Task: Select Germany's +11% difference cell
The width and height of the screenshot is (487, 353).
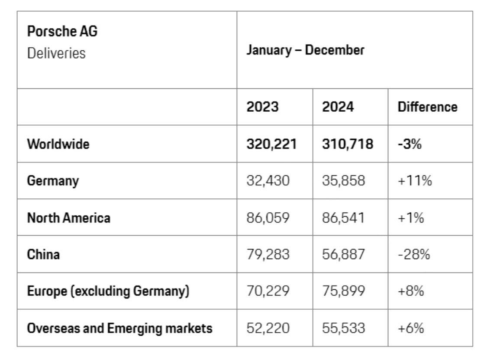Action: (x=415, y=181)
